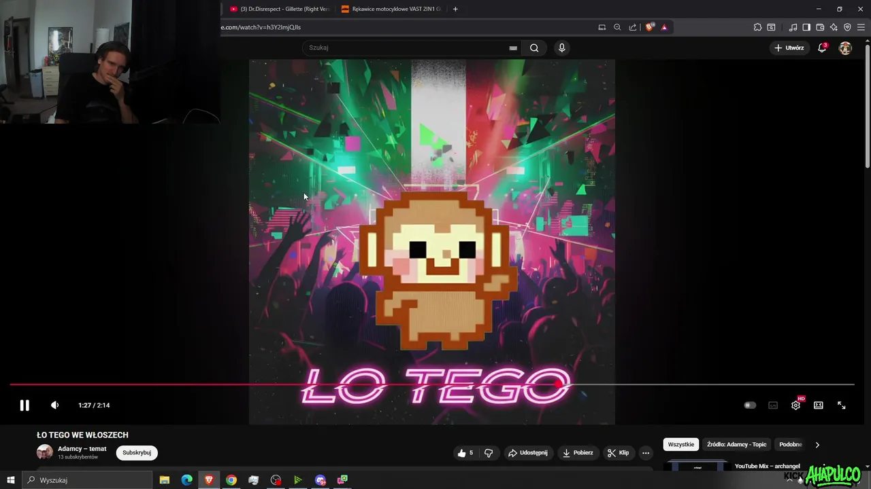Click the 1:27 / 2:14 time display
The height and width of the screenshot is (489, 871).
[x=94, y=405]
